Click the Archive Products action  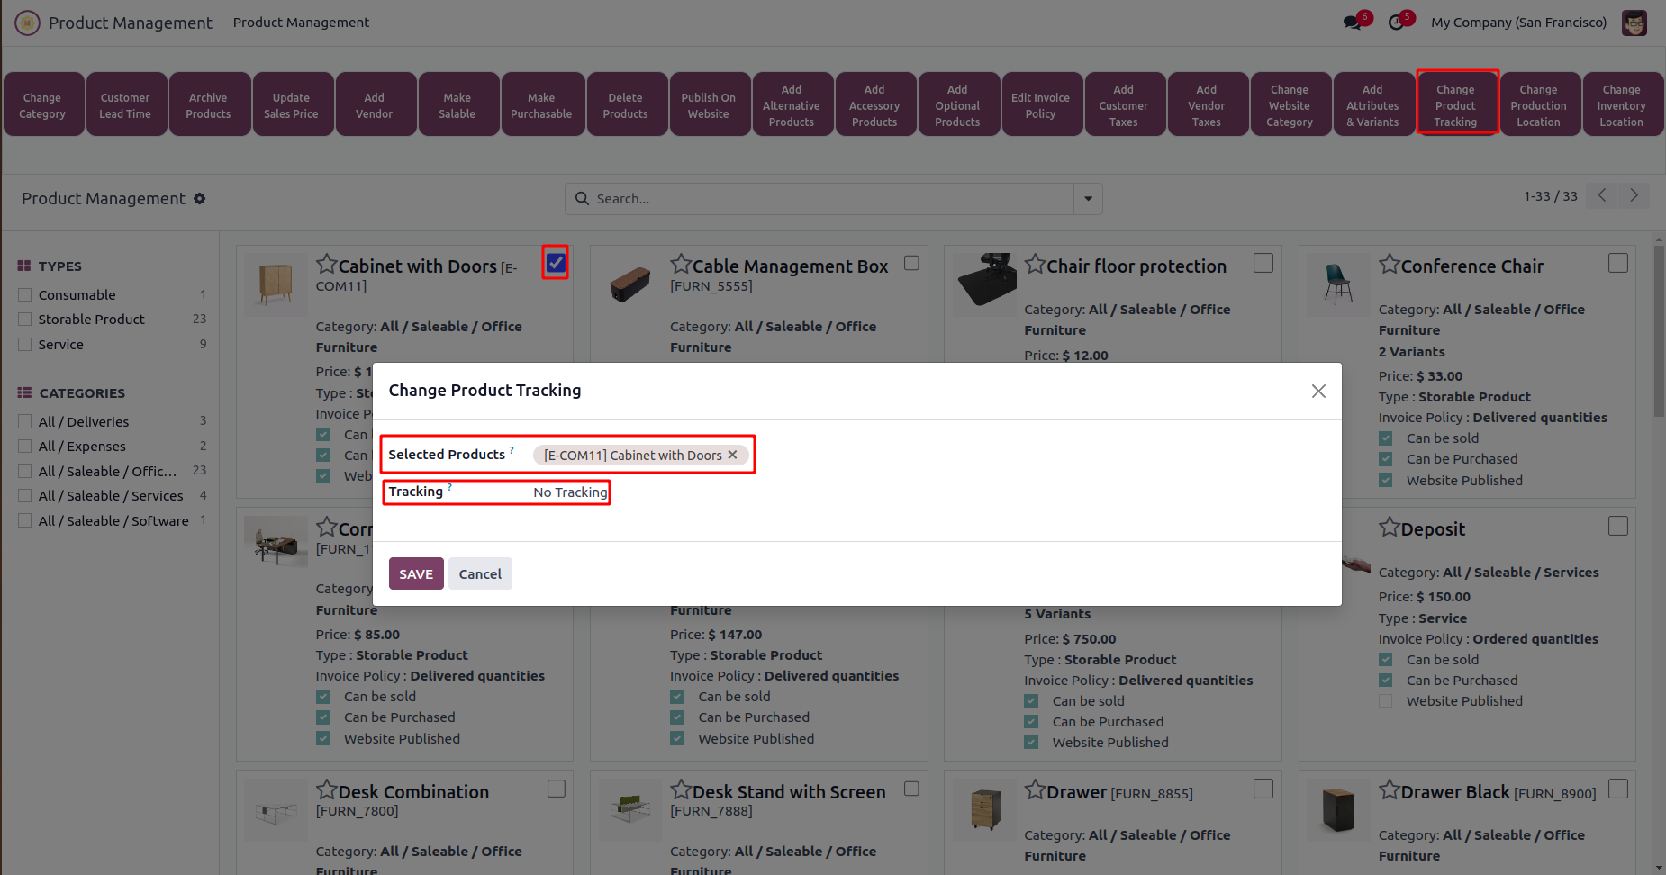[x=208, y=105]
